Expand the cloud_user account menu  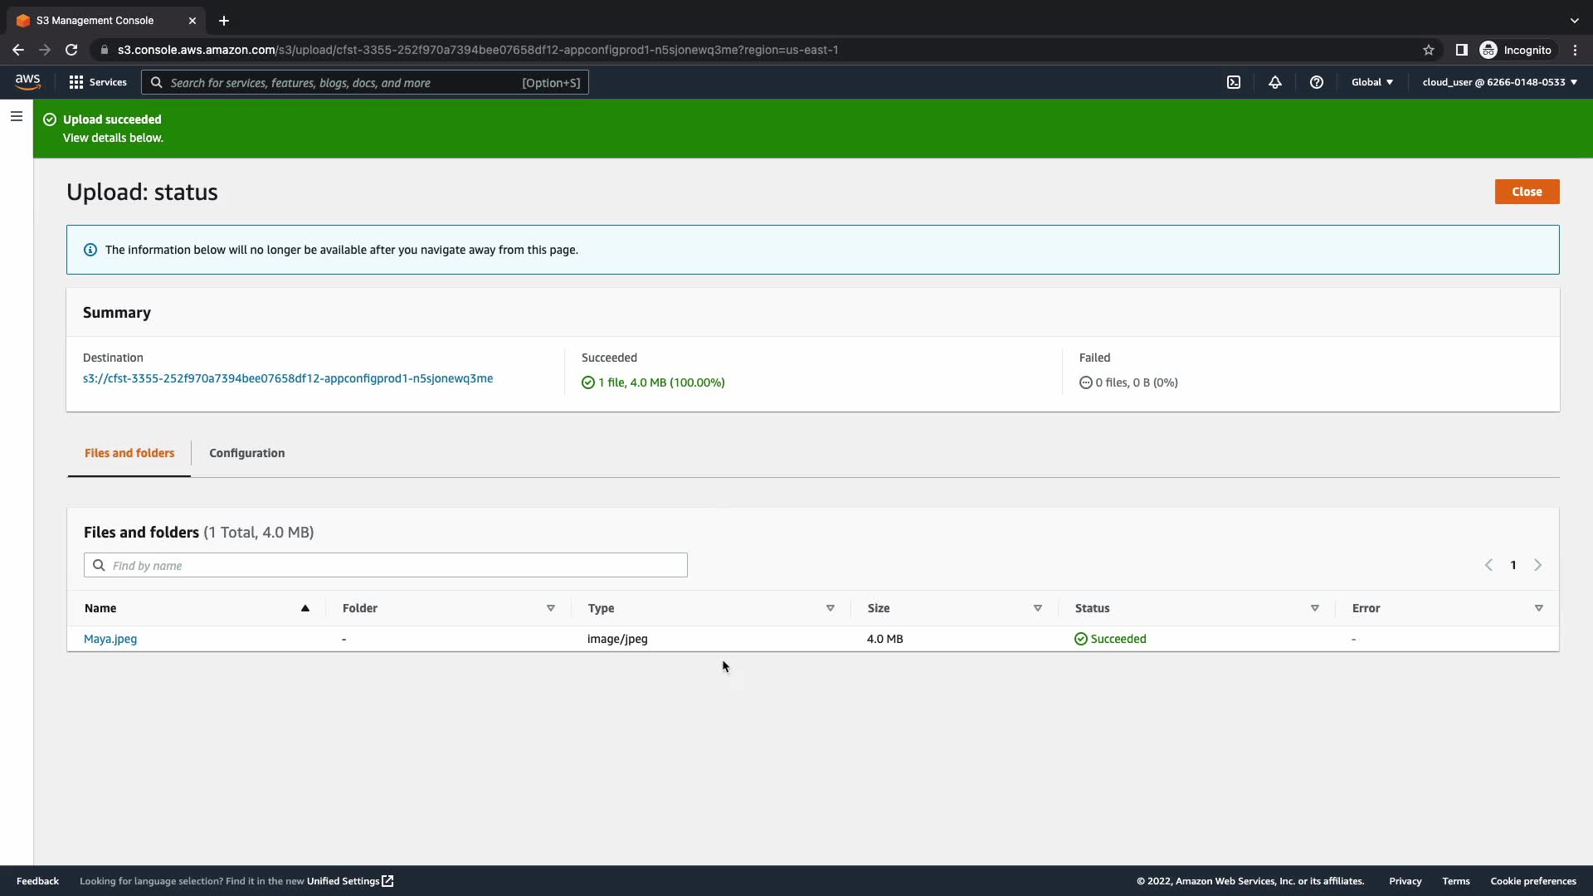coord(1499,82)
